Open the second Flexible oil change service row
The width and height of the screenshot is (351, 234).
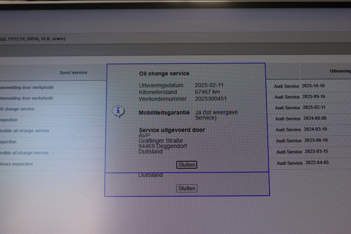pyautogui.click(x=24, y=153)
